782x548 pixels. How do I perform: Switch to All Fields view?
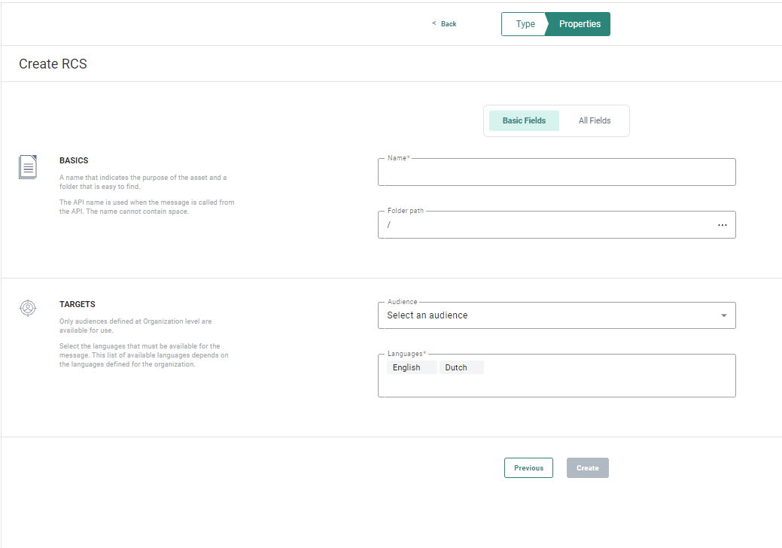594,120
